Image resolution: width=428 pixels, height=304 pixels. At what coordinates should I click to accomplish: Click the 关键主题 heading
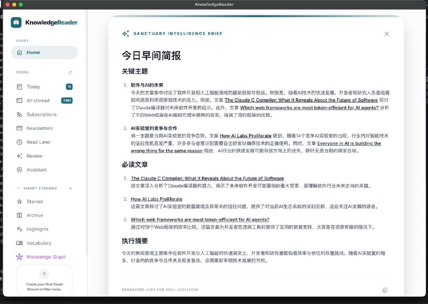[135, 72]
